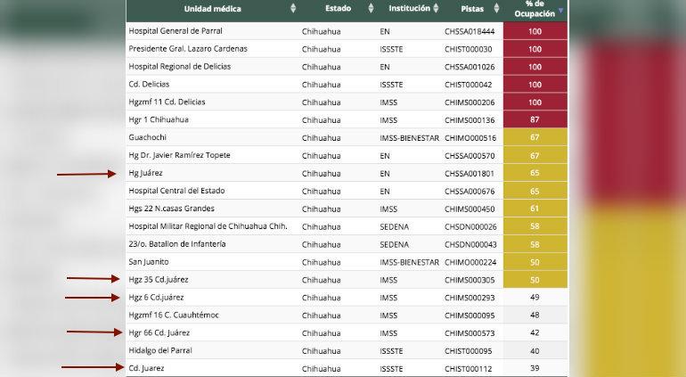Click the Hgz 6 Cd.juárez entry

click(156, 298)
